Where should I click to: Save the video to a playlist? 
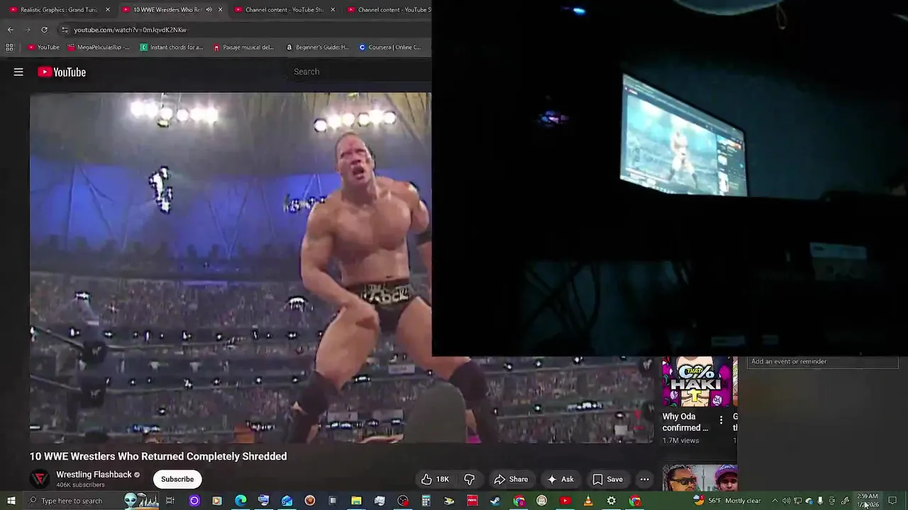tap(607, 480)
